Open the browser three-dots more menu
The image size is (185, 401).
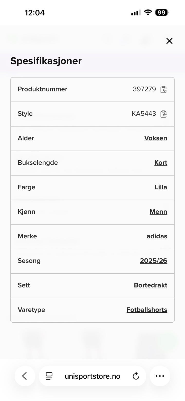point(160,376)
